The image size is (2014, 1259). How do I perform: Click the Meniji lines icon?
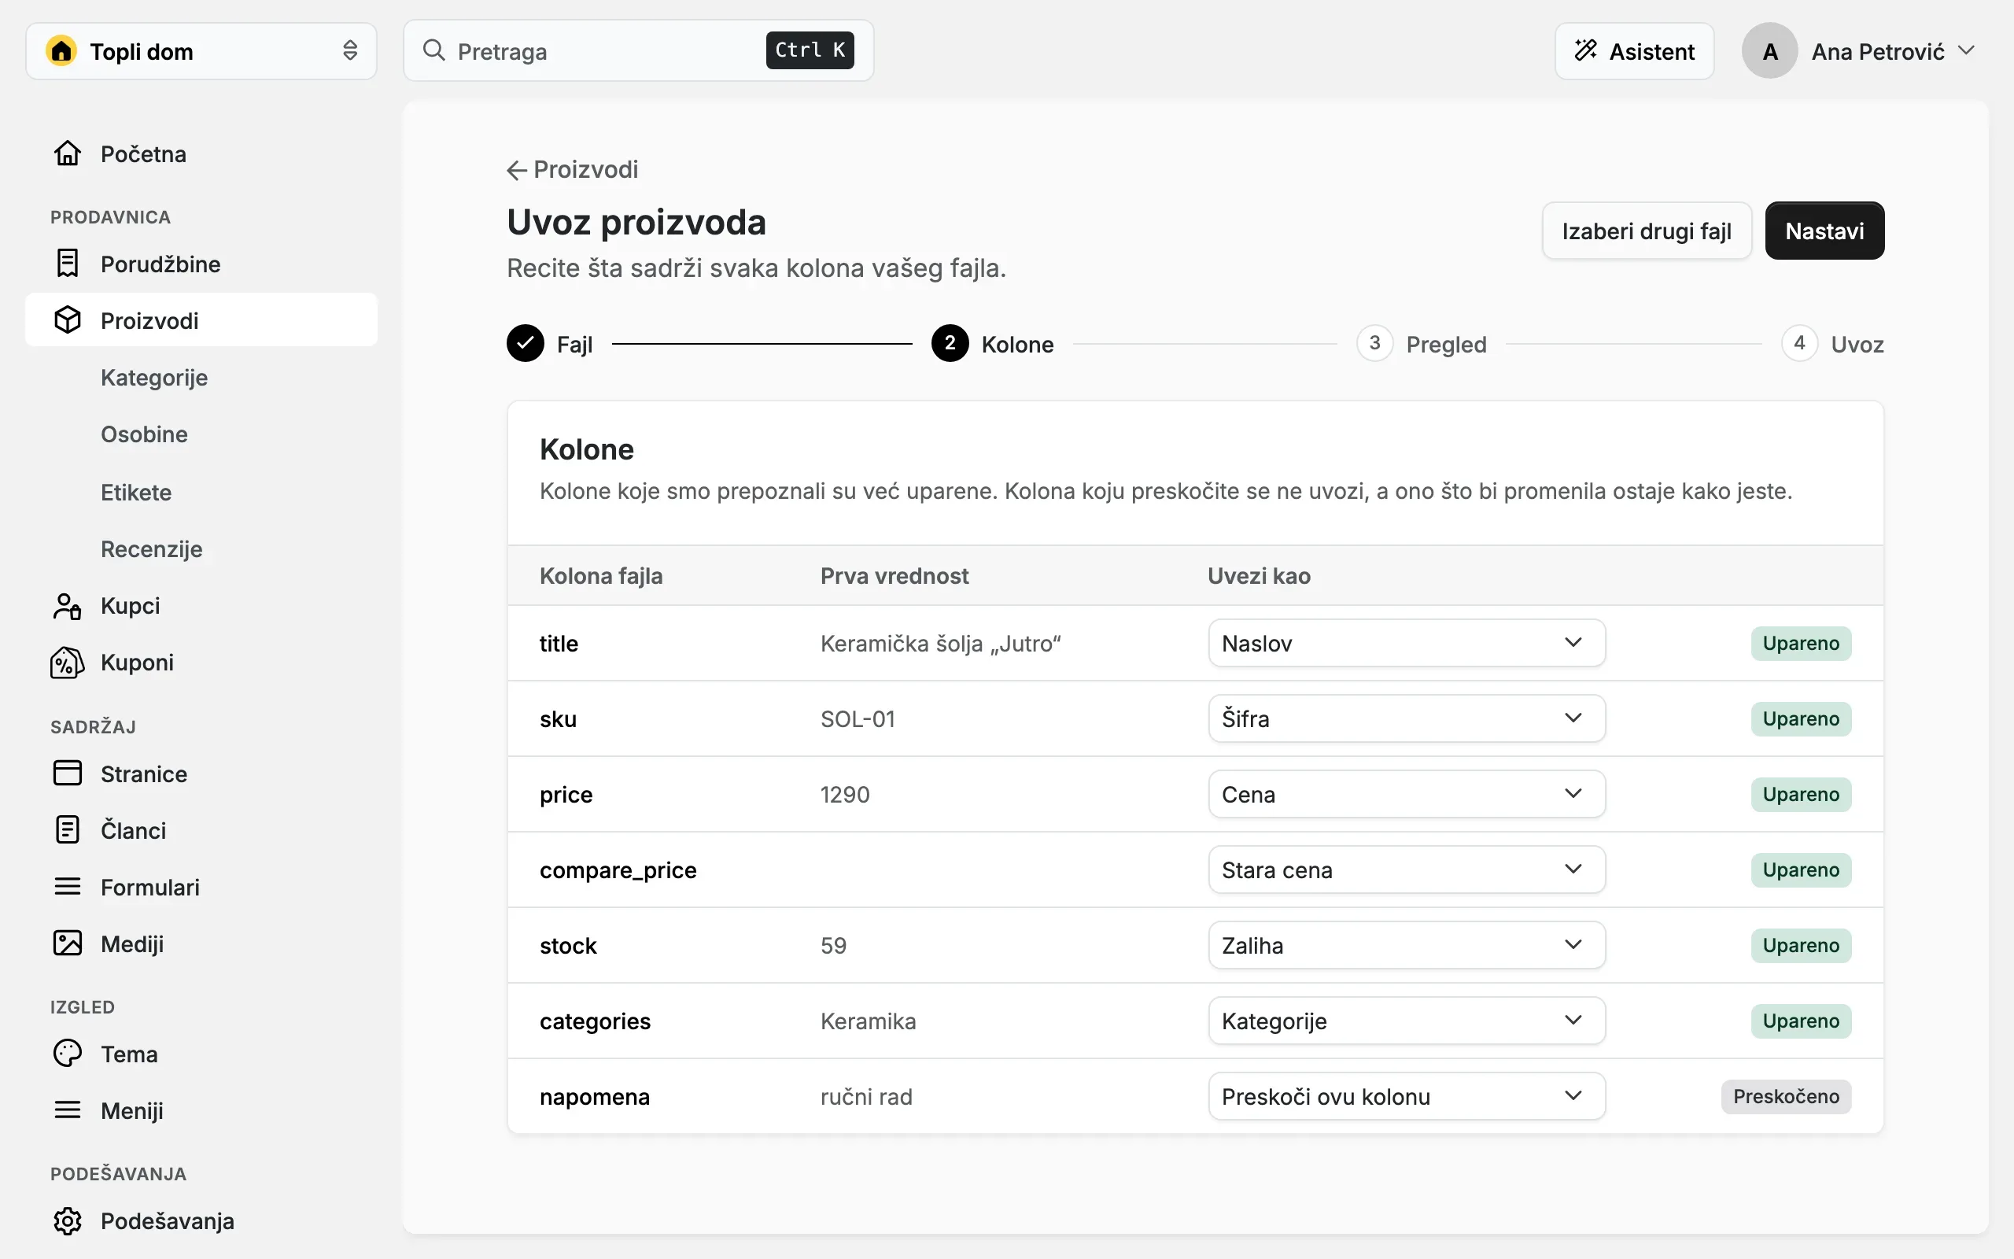(x=68, y=1110)
